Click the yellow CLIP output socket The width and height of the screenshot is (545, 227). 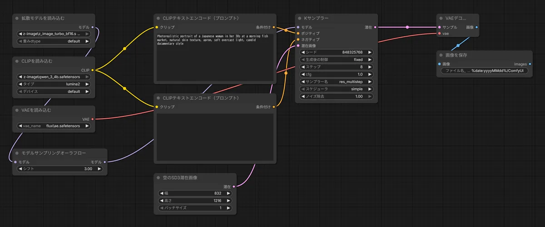pos(93,70)
